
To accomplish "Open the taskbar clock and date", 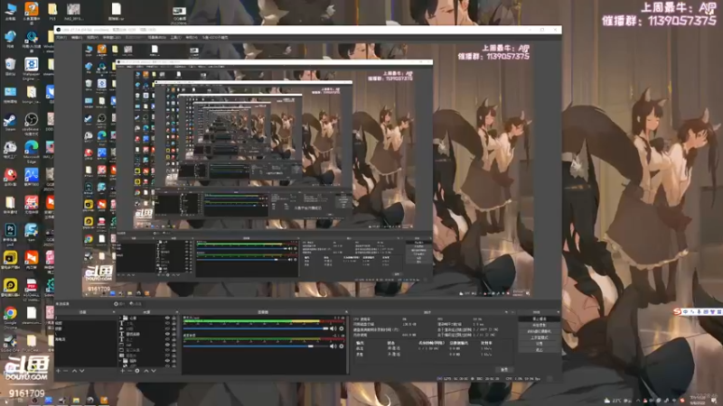I will pyautogui.click(x=699, y=399).
